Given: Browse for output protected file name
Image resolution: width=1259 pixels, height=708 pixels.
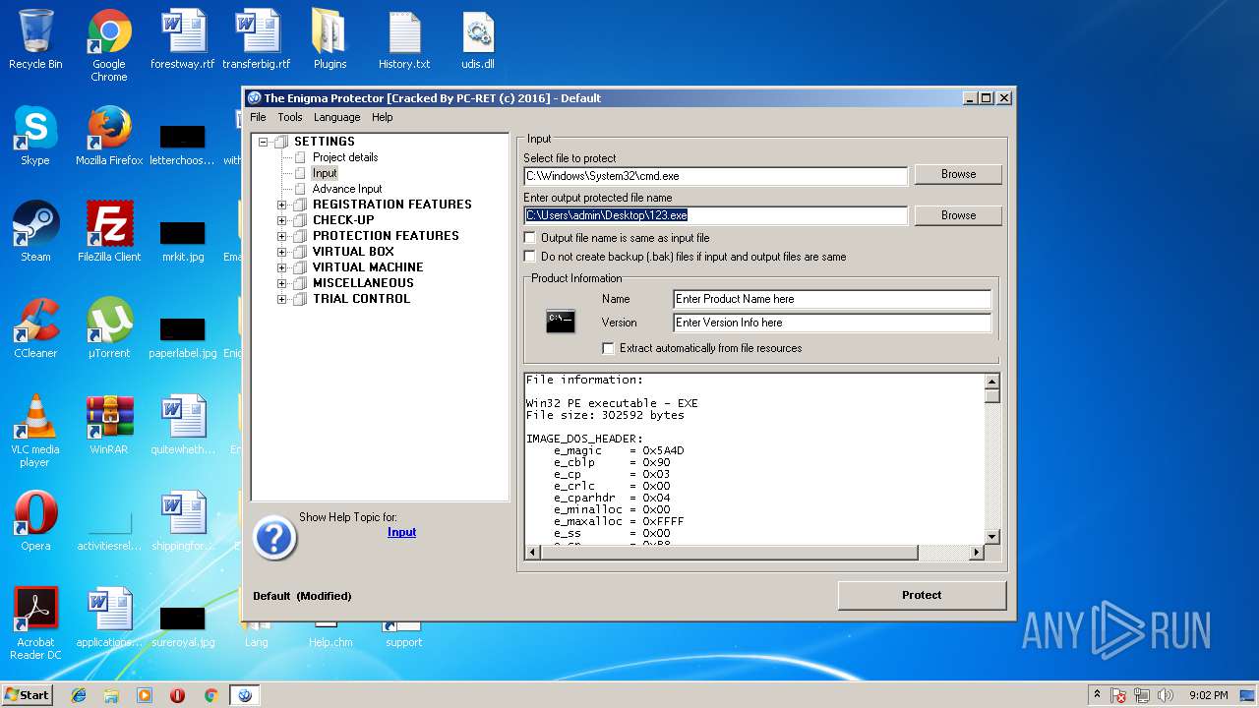Looking at the screenshot, I should pyautogui.click(x=958, y=215).
